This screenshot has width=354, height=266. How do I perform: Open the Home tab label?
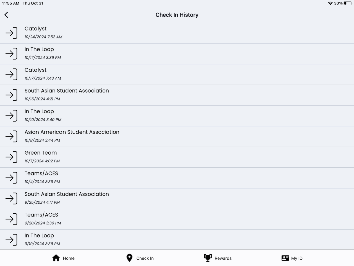(69, 258)
